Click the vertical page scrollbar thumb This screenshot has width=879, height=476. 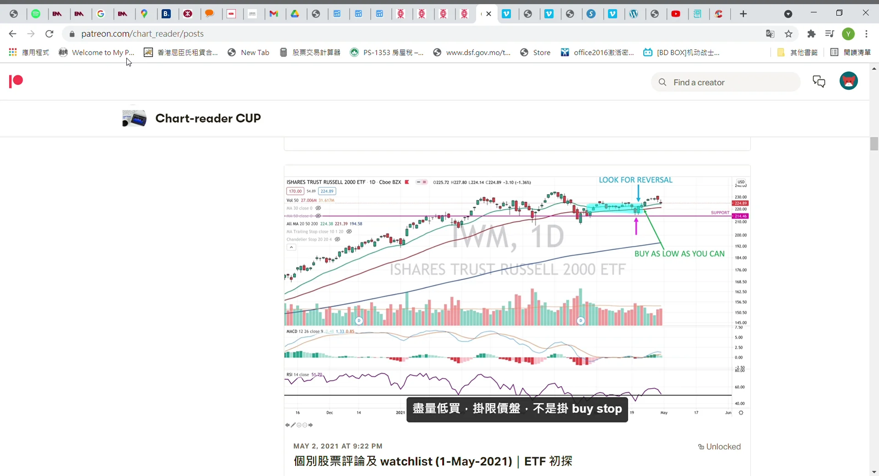(x=874, y=144)
